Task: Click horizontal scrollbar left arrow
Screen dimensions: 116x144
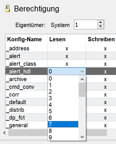Action: [x=5, y=133]
